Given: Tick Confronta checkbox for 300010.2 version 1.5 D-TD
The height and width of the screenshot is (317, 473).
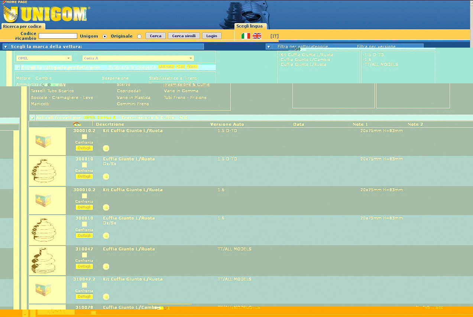Looking at the screenshot, I should pos(84,137).
